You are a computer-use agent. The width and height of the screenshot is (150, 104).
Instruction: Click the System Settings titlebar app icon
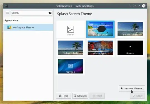[x=6, y=6]
